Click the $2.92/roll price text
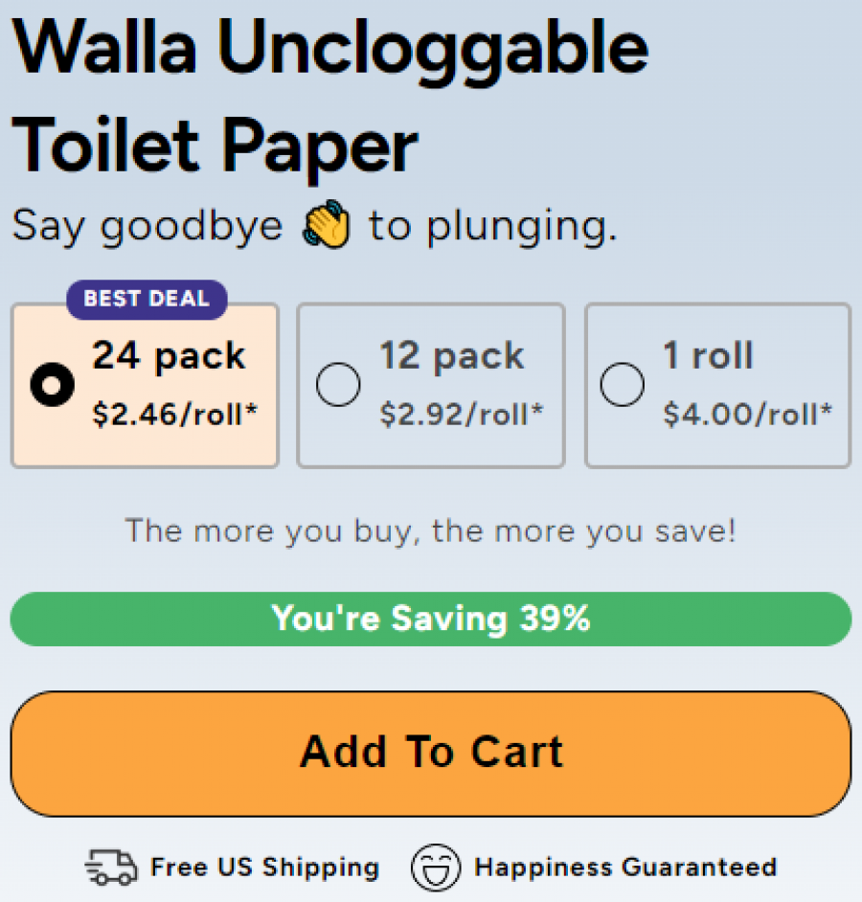Image resolution: width=862 pixels, height=902 pixels. click(x=462, y=415)
